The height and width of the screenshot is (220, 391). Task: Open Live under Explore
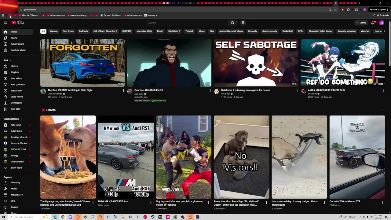[18, 201]
